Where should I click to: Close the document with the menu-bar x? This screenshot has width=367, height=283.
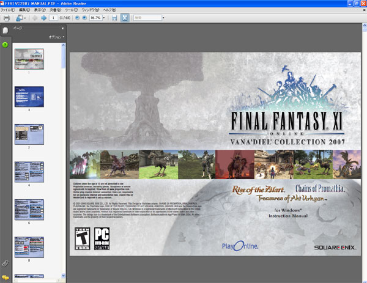[x=364, y=10]
